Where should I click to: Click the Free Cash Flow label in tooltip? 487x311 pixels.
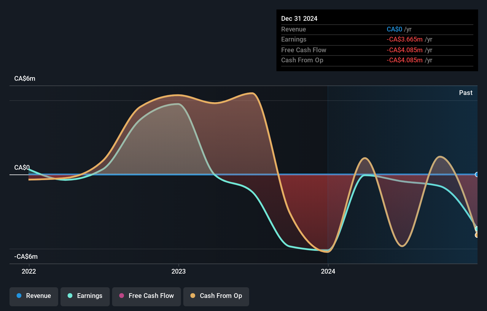(303, 50)
